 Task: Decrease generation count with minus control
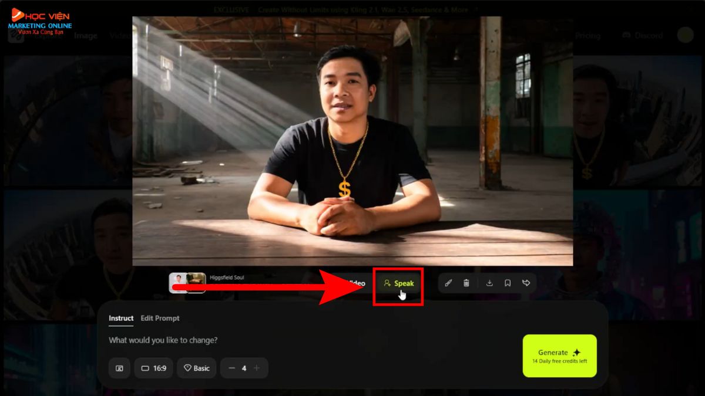click(x=232, y=368)
